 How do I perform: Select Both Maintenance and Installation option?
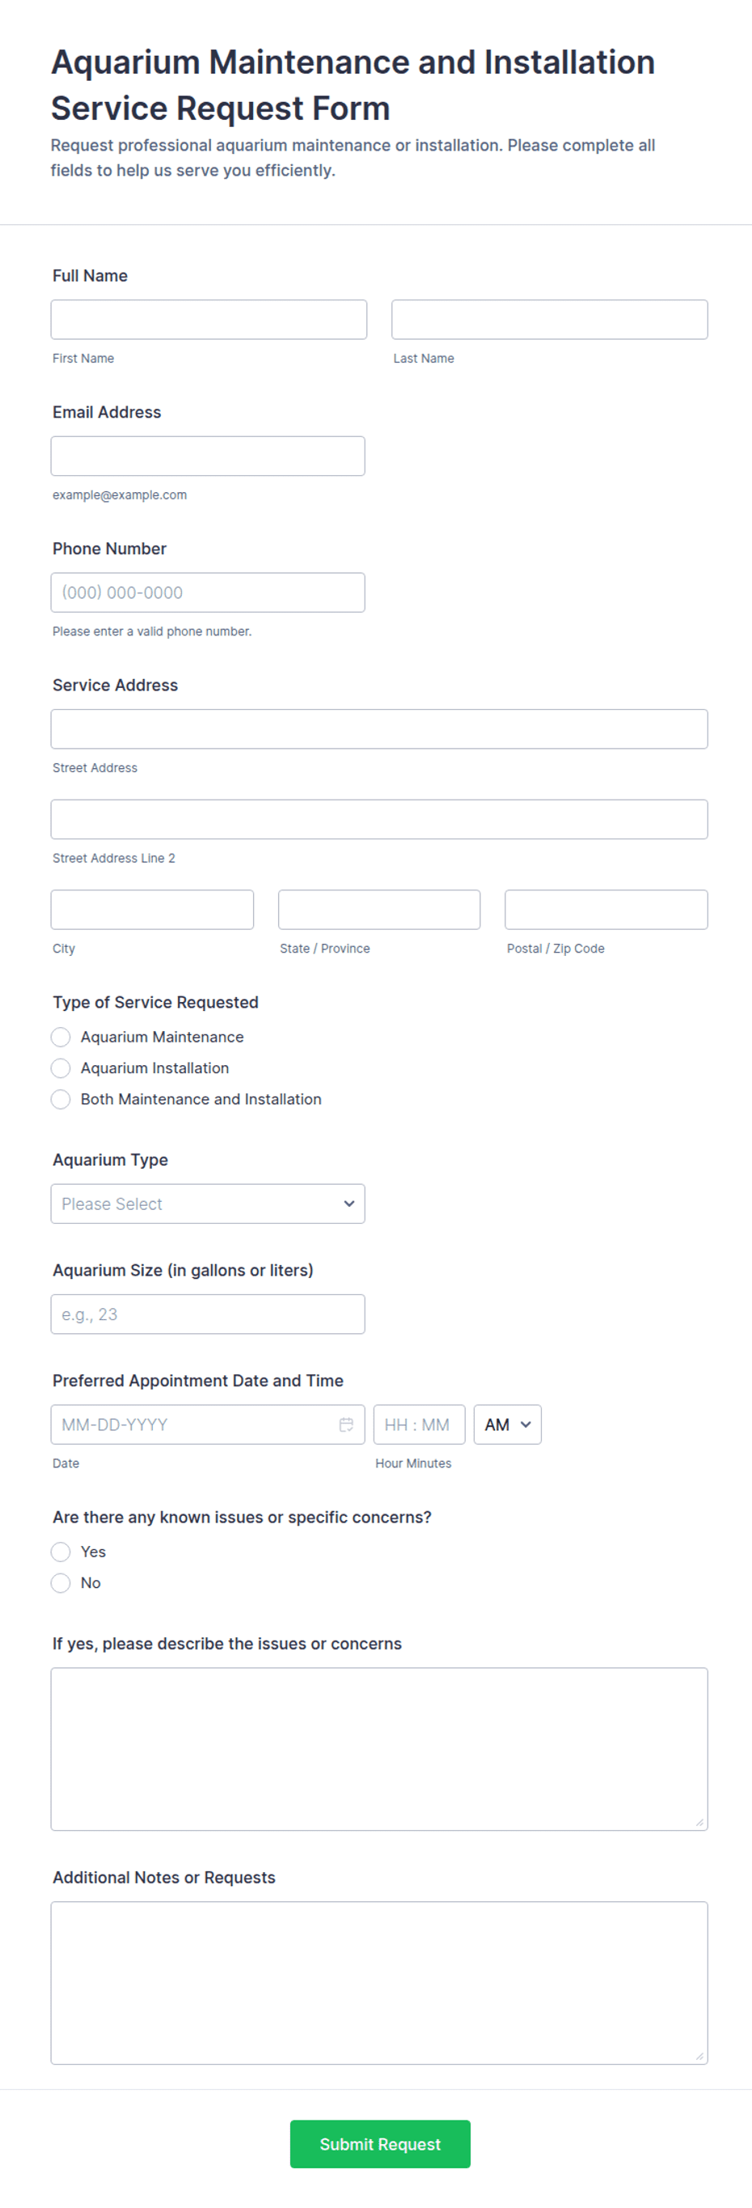tap(61, 1098)
